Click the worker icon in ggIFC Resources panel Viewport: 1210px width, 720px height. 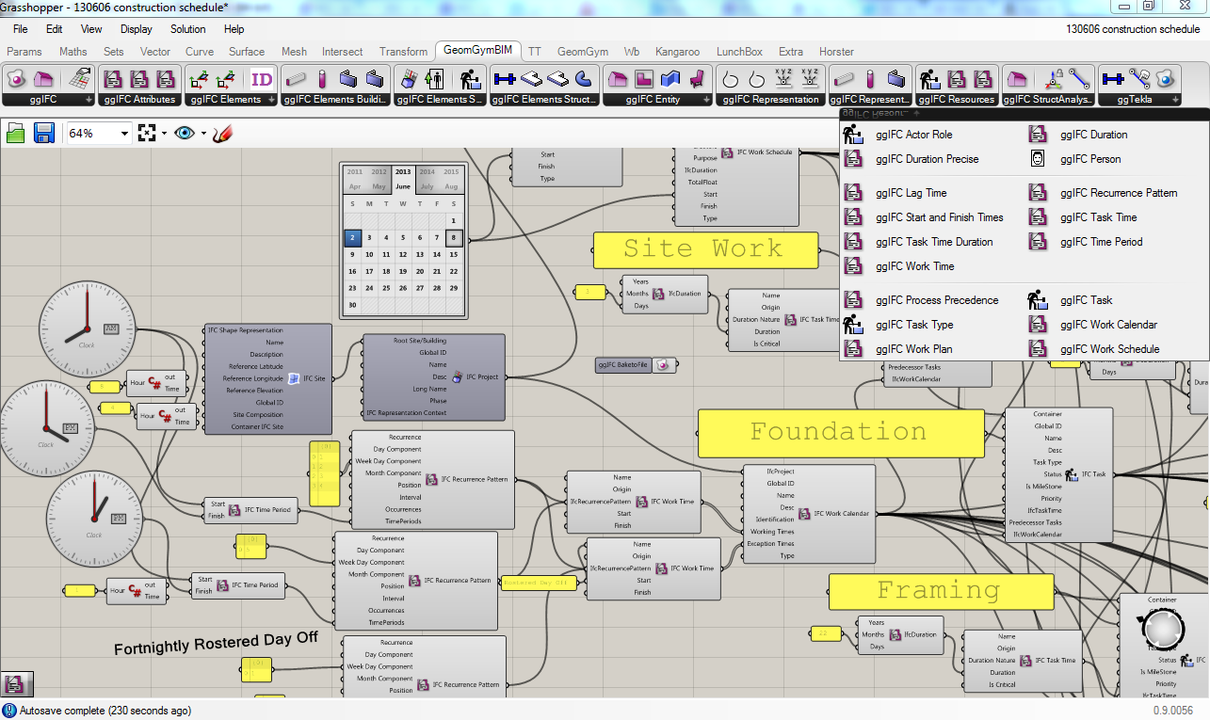tap(930, 79)
